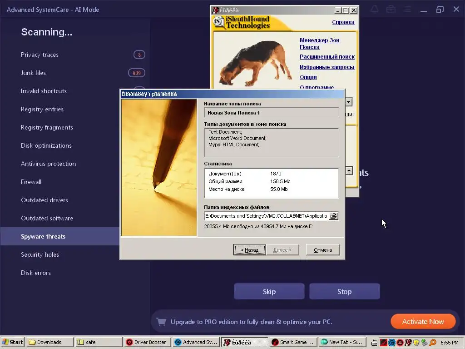Switch to Driver Booster in taskbar
This screenshot has height=349, width=465.
coord(147,342)
